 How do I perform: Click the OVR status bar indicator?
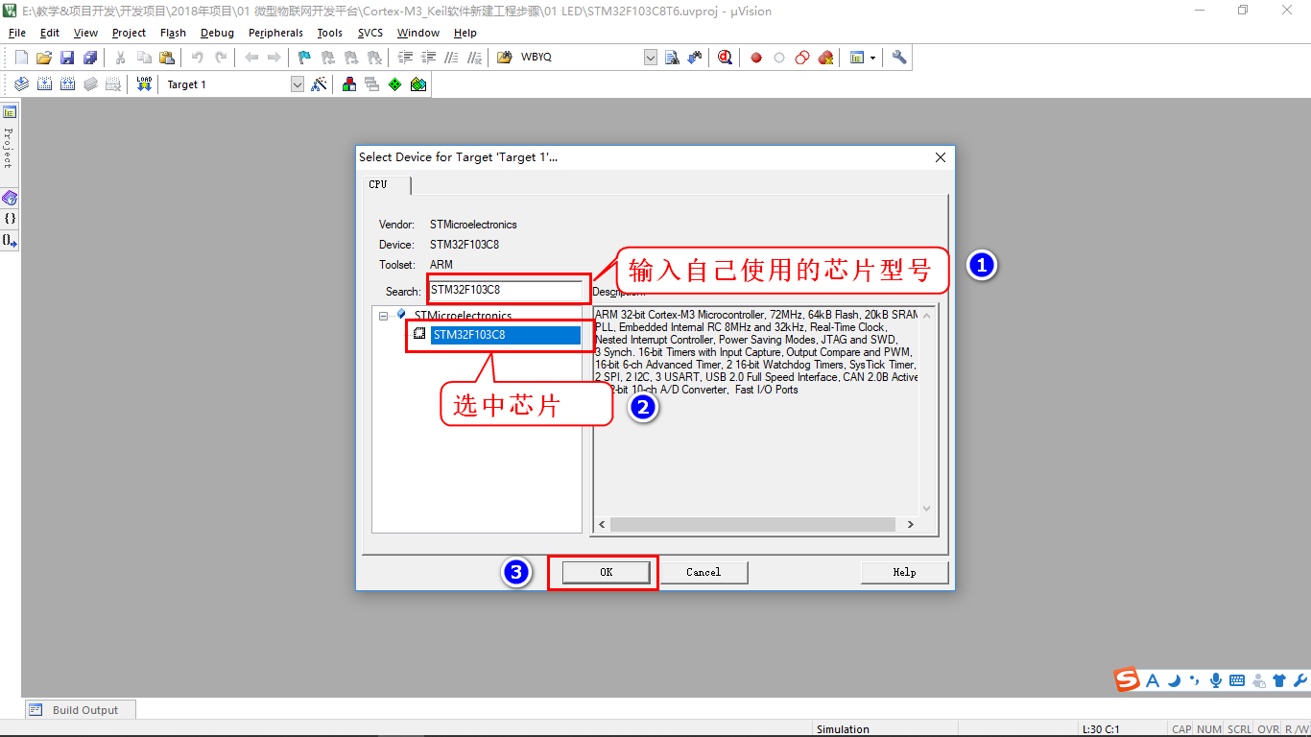(1268, 729)
